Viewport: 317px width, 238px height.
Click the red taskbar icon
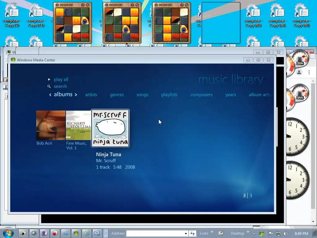click(x=55, y=233)
